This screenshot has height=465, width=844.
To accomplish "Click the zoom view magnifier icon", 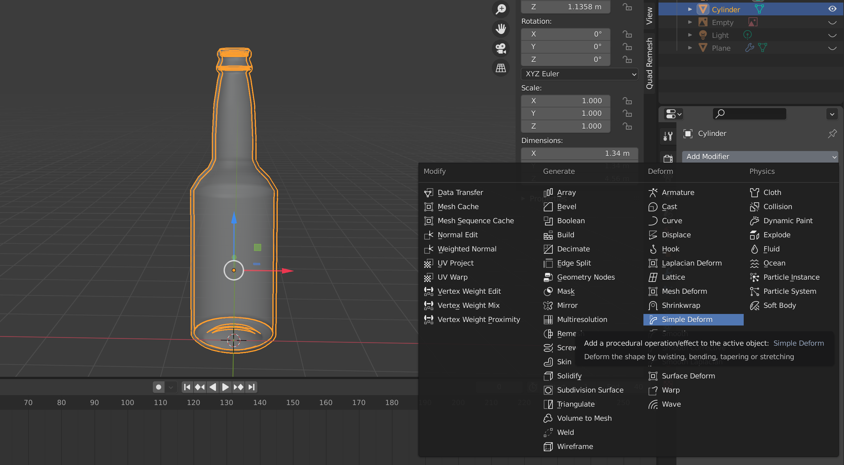I will point(501,9).
